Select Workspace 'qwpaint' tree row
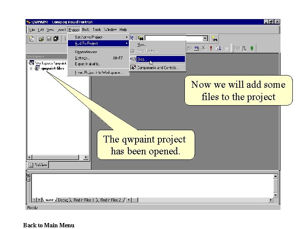 pyautogui.click(x=48, y=63)
